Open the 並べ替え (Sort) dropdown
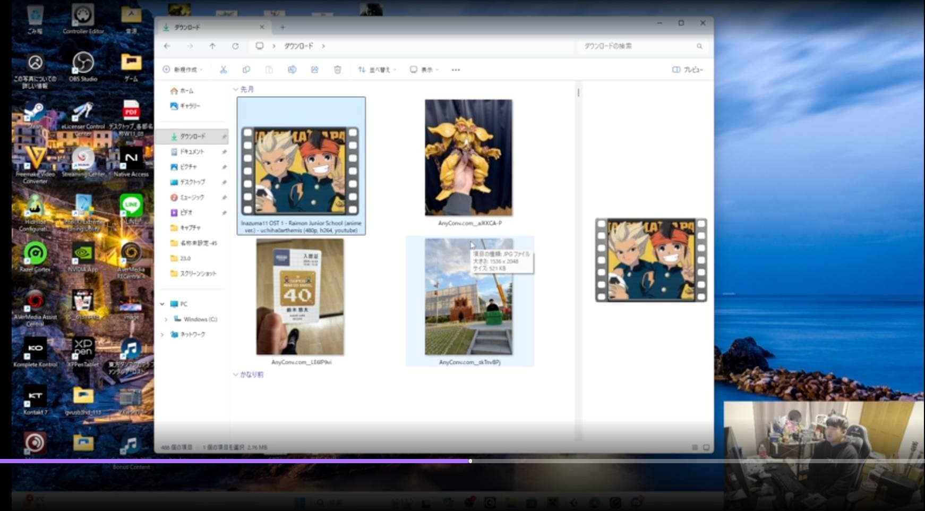This screenshot has height=511, width=925. click(x=377, y=70)
